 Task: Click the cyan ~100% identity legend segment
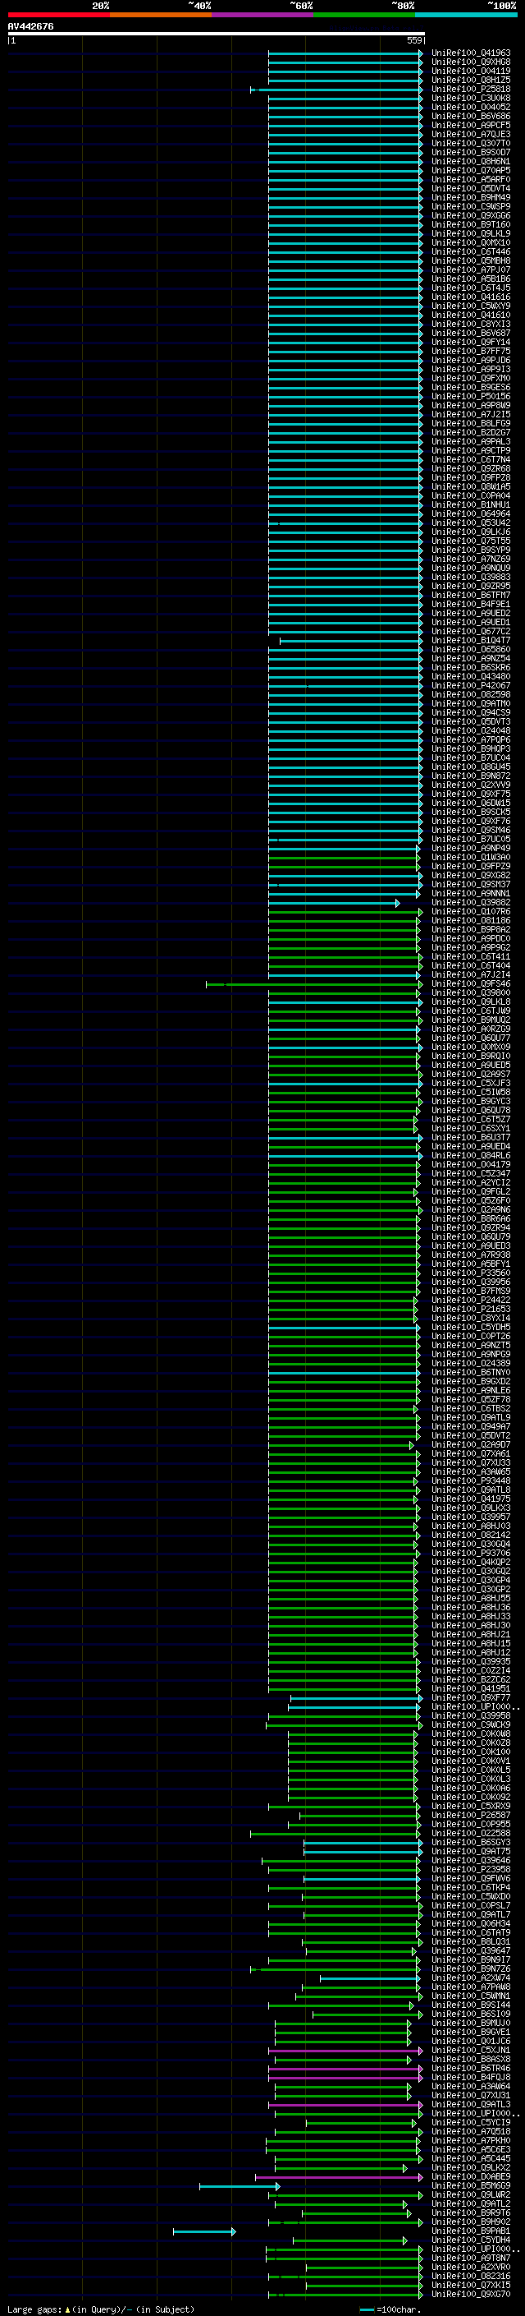click(x=466, y=15)
